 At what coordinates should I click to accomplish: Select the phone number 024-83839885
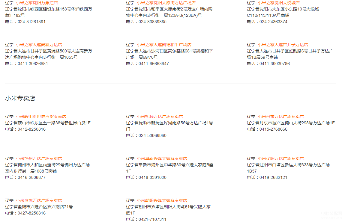click(152, 22)
